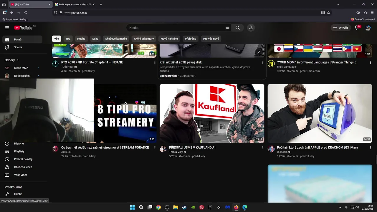The image size is (377, 212).
Task: Select the Hry filter chip
Action: [x=68, y=39]
